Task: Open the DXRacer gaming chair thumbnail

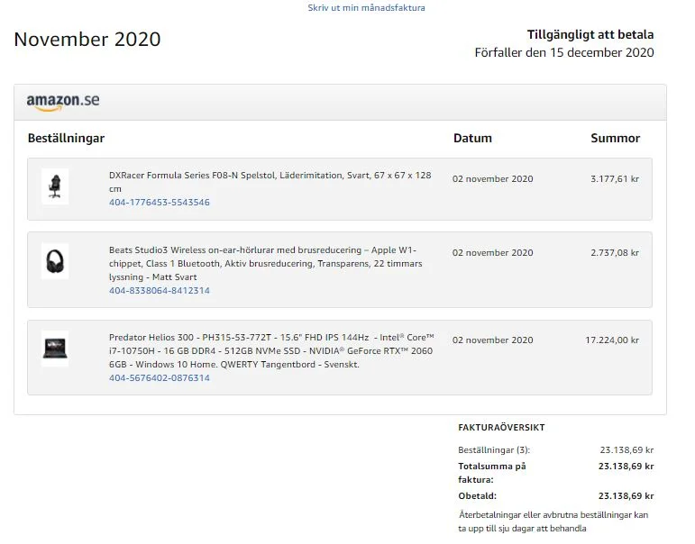Action: (x=55, y=186)
